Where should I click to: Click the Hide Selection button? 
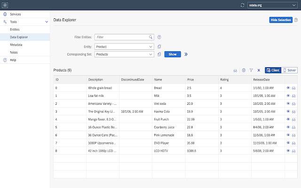(x=281, y=20)
